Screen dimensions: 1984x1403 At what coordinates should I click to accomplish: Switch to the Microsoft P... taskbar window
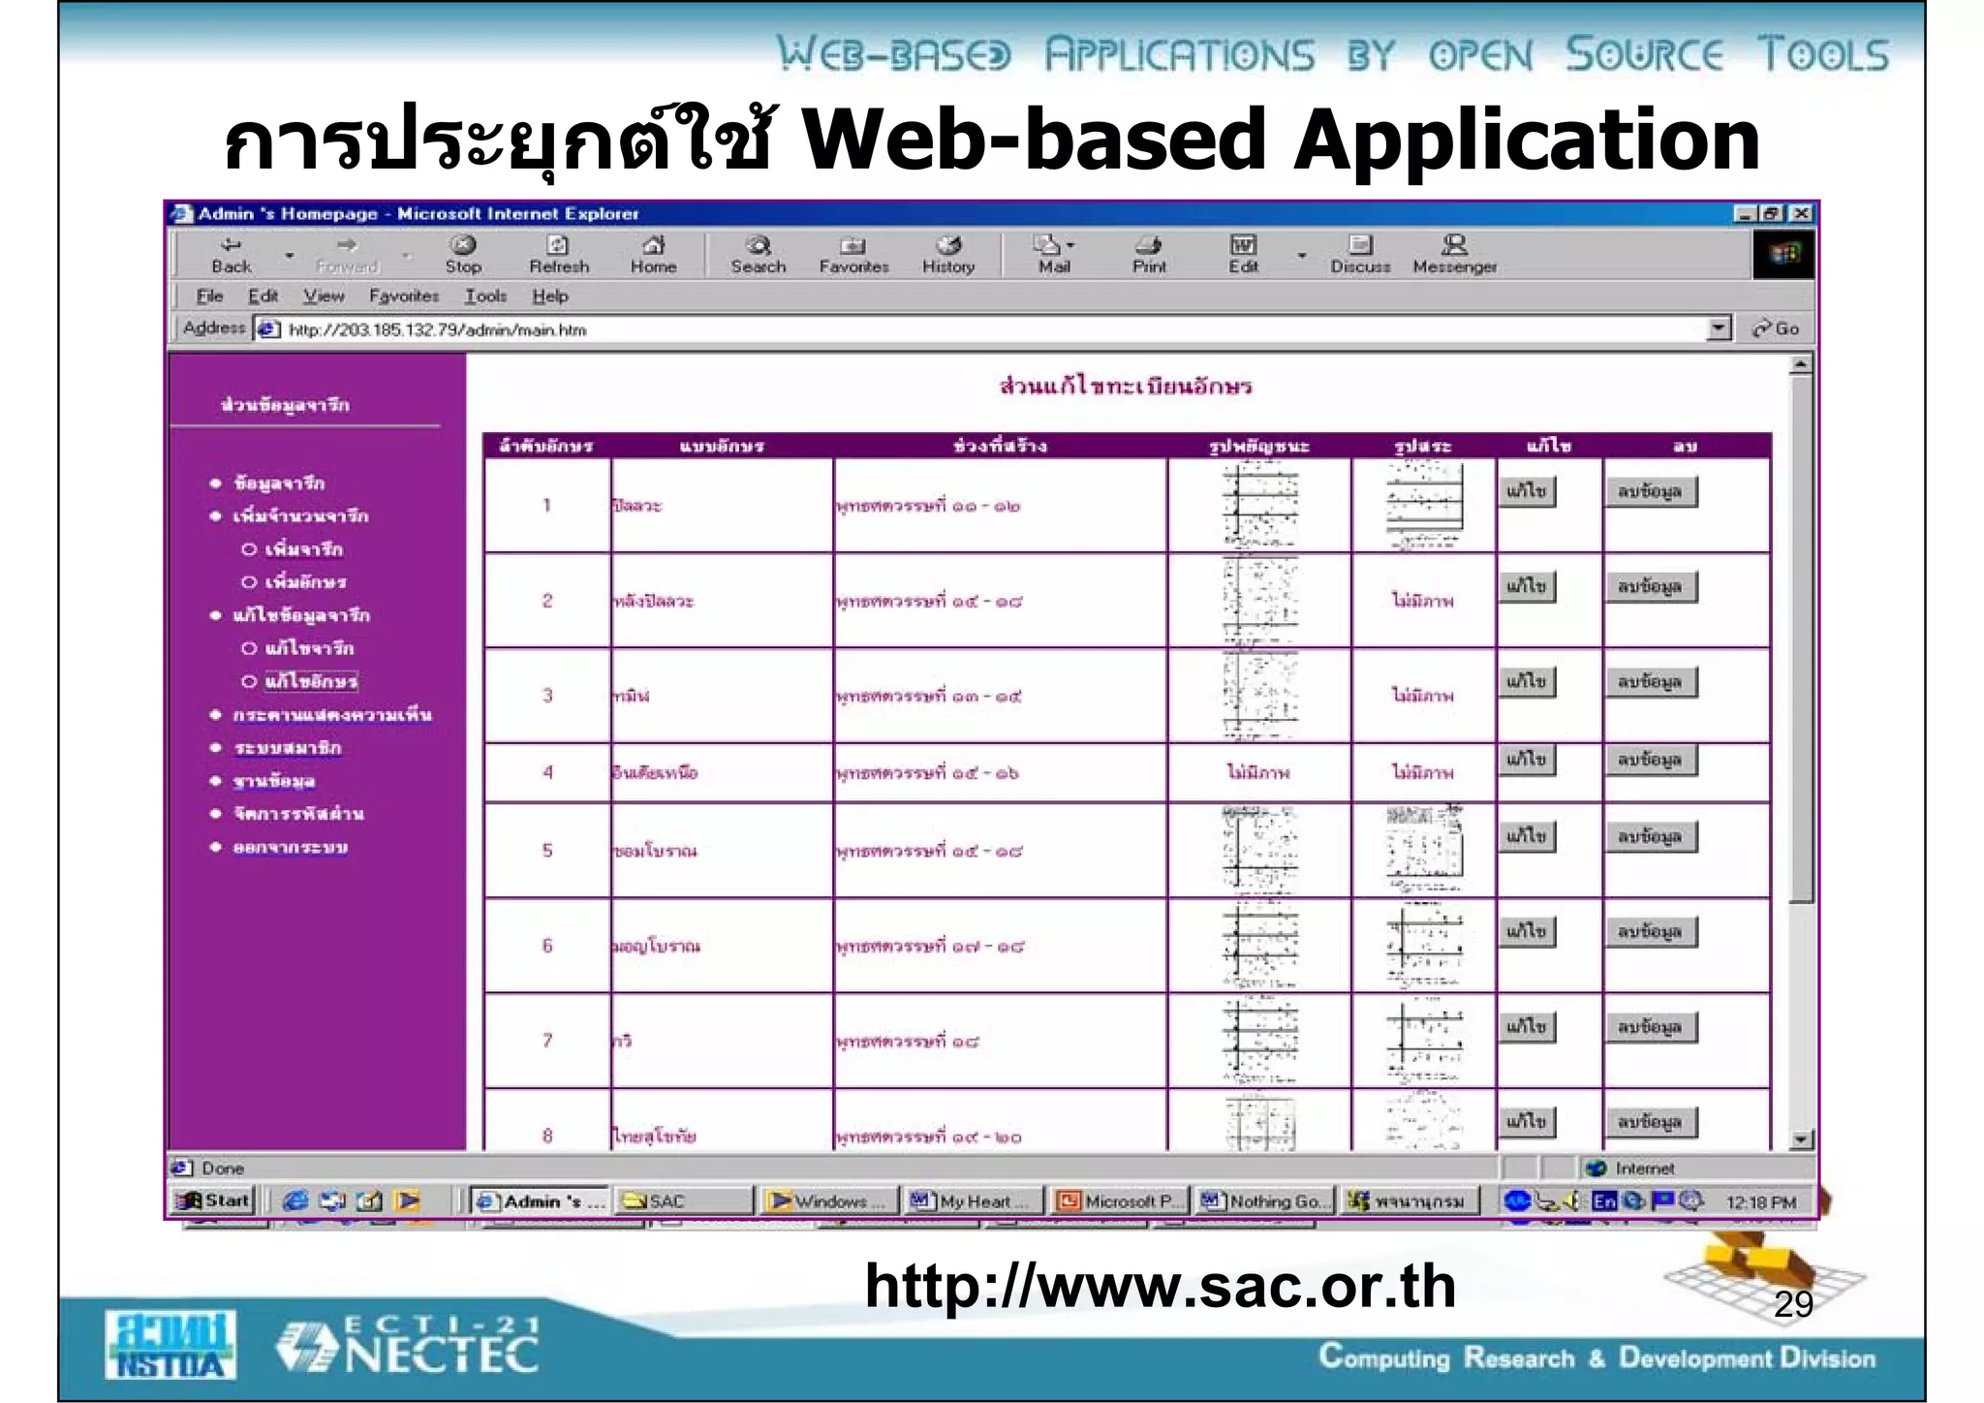coord(1120,1201)
